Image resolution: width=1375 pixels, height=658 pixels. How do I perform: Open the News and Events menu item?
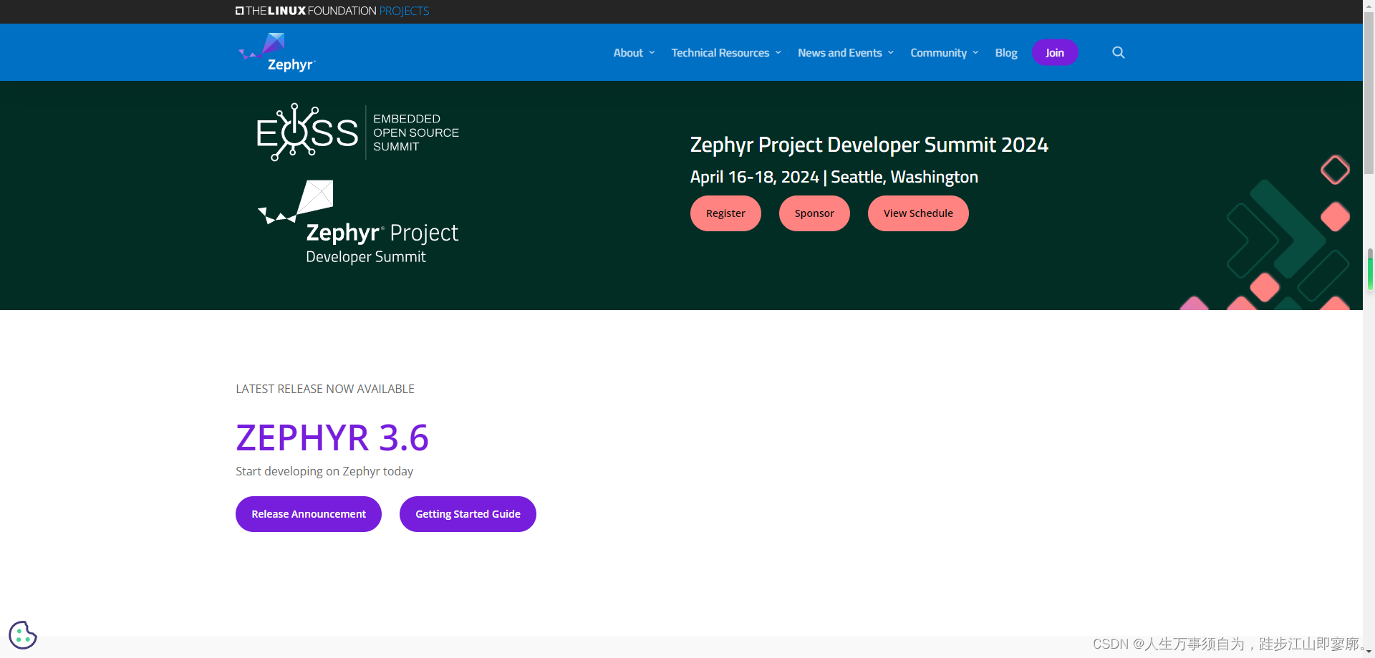coord(840,52)
